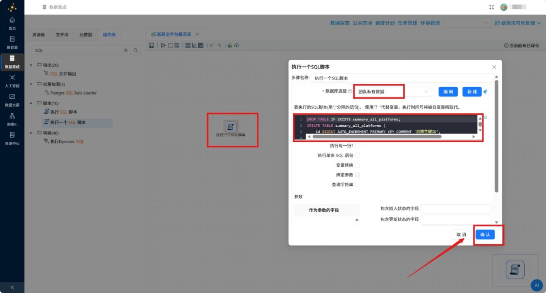Open the 首页 home icon in sidebar
The image size is (546, 293).
point(12,20)
